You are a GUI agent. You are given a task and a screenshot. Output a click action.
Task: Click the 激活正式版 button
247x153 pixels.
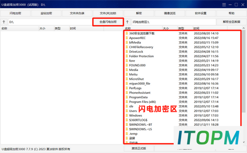[x=139, y=148]
